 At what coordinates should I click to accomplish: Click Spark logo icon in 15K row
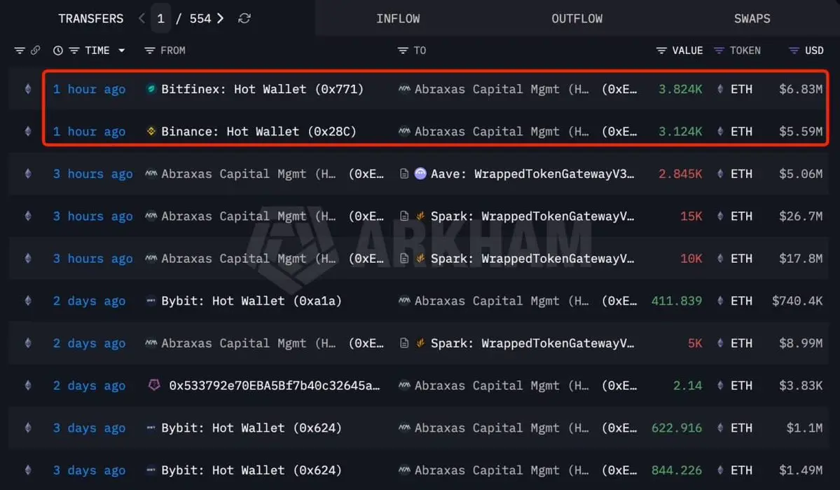(420, 216)
